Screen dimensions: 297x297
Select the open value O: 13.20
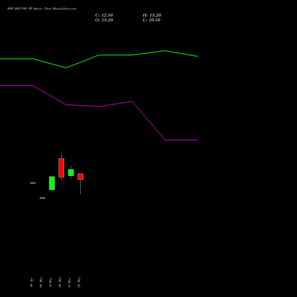click(104, 20)
